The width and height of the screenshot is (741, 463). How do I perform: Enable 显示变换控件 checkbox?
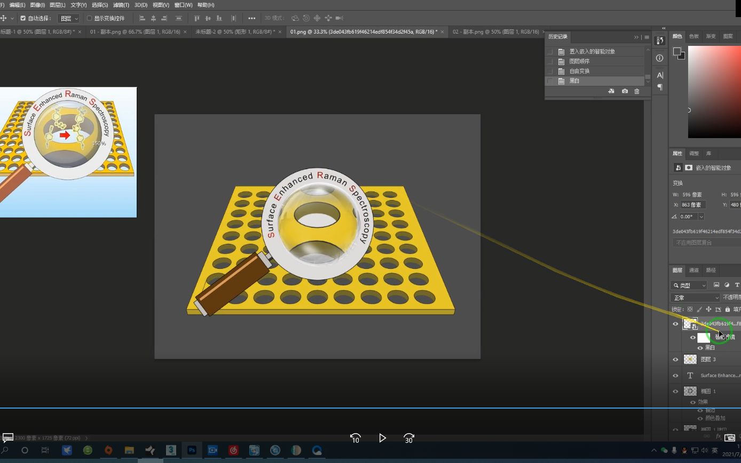click(x=89, y=18)
